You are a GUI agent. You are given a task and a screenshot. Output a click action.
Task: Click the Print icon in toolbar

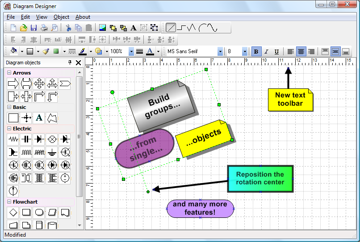click(44, 28)
